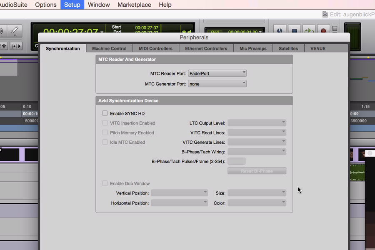
Task: Click the first transport icon left of Stop
Action: coord(280,30)
